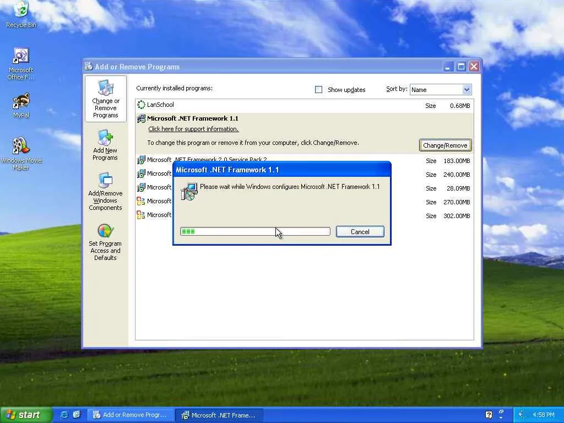The height and width of the screenshot is (423, 564).
Task: Click the 0.68MB size value for LanSchool
Action: [x=460, y=106]
